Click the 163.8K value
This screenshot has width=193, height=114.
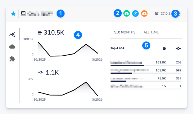[x=161, y=62]
